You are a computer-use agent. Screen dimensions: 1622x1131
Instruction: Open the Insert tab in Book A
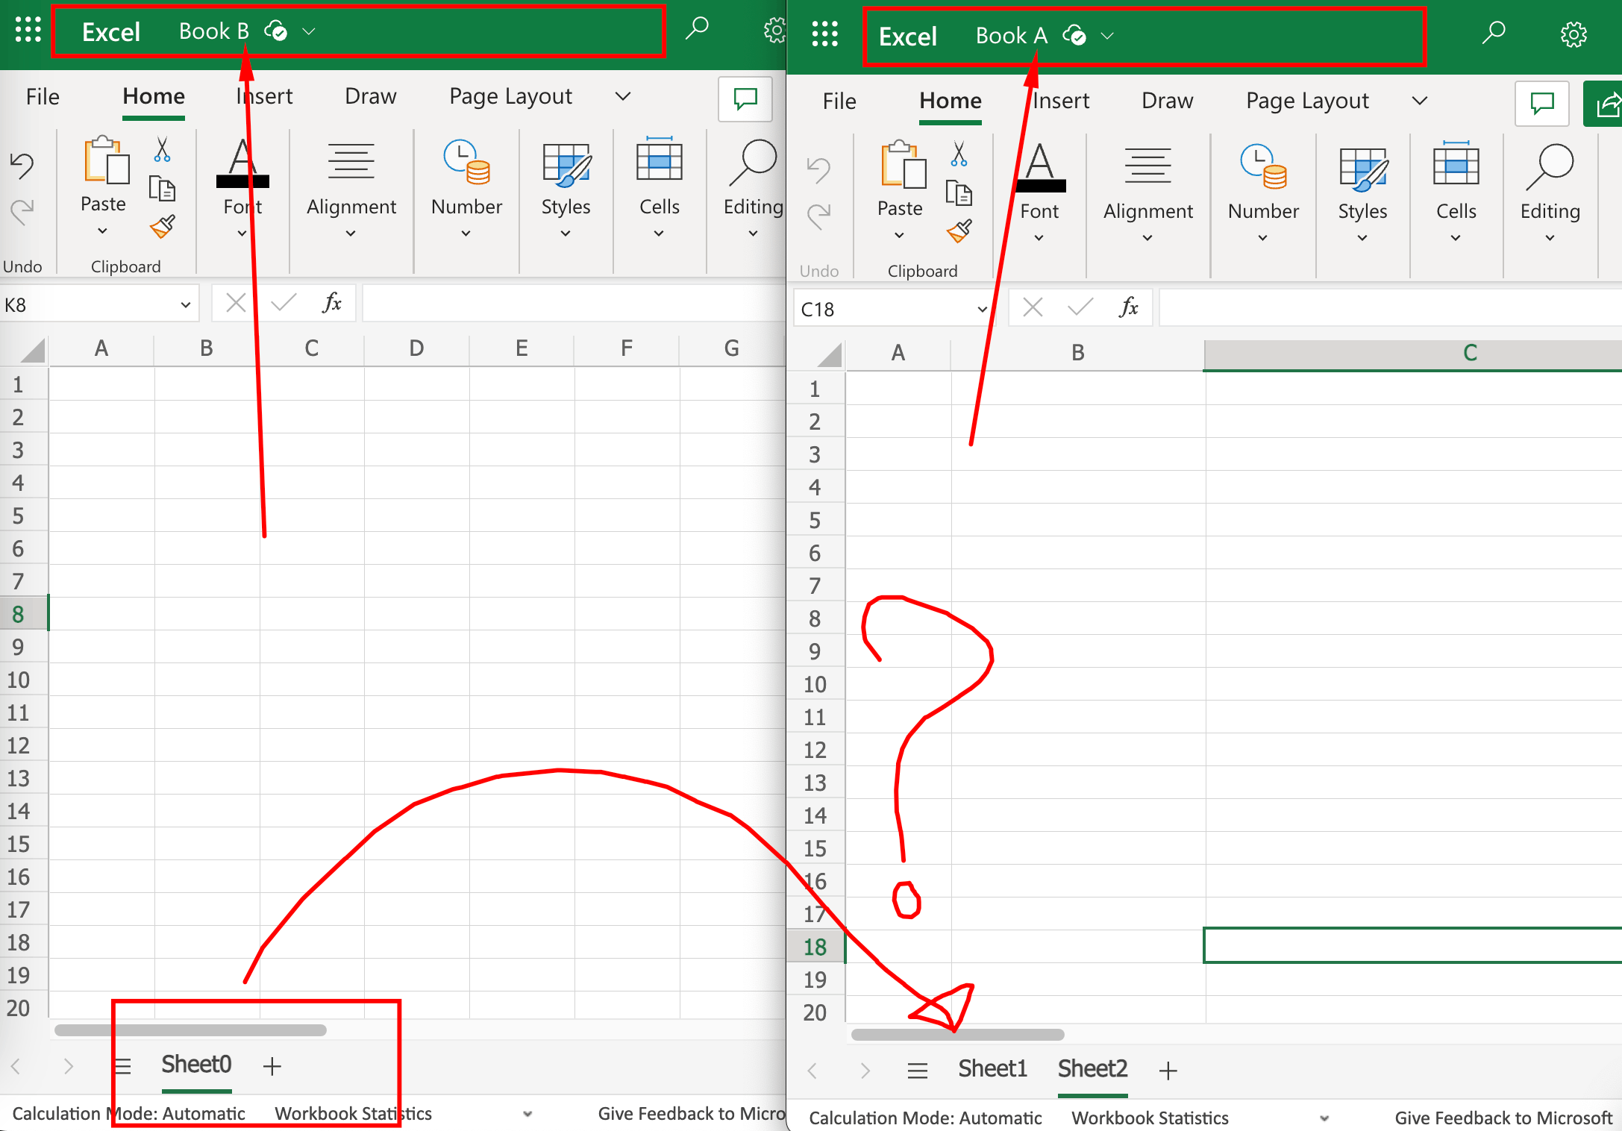[x=1060, y=101]
